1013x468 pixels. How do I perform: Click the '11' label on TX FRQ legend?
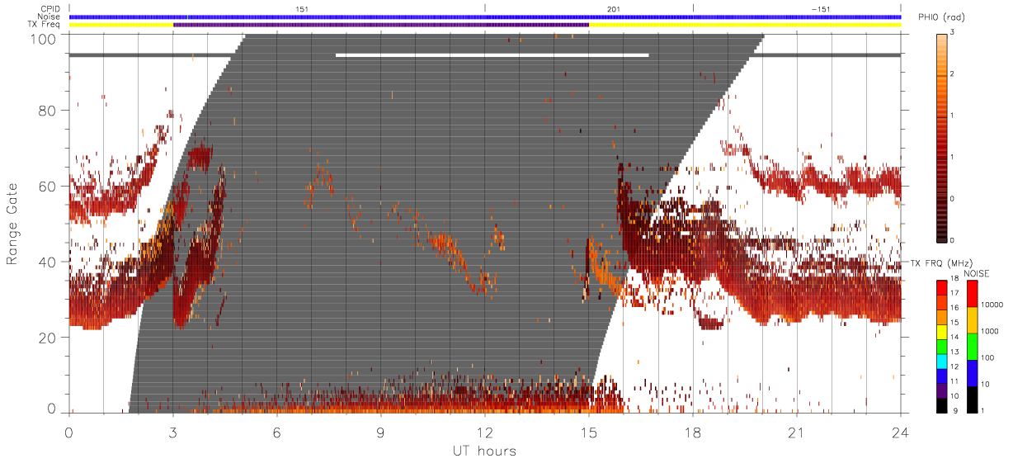point(954,381)
